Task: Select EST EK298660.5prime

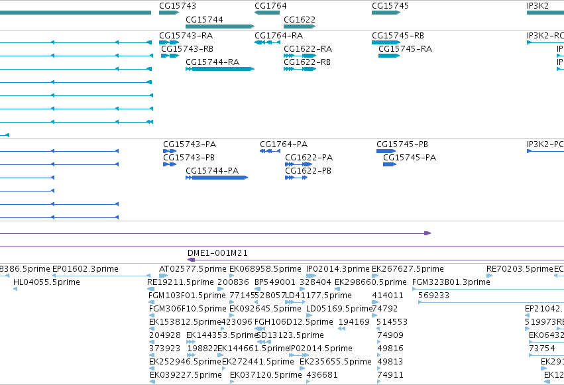Action: (370, 282)
